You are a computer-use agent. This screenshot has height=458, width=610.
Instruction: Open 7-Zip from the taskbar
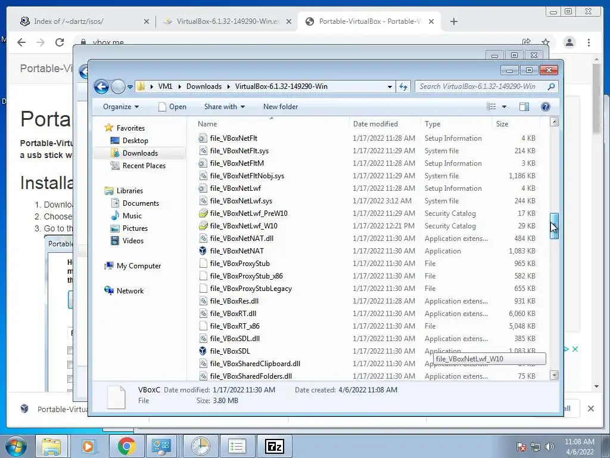coord(274,446)
